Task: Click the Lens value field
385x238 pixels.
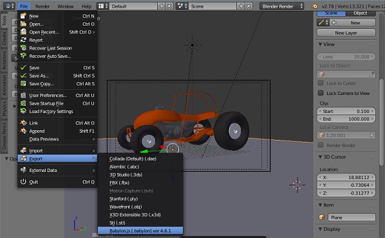Action: [x=346, y=56]
